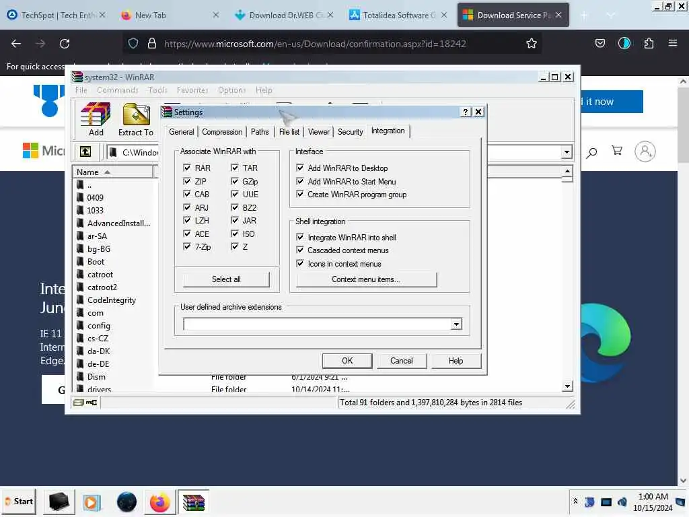Click the User defined archive extensions field

click(318, 324)
